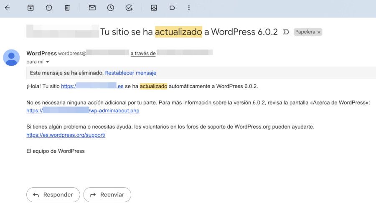Open the three-dot more options menu
Image resolution: width=376 pixels, height=213 pixels.
(189, 8)
